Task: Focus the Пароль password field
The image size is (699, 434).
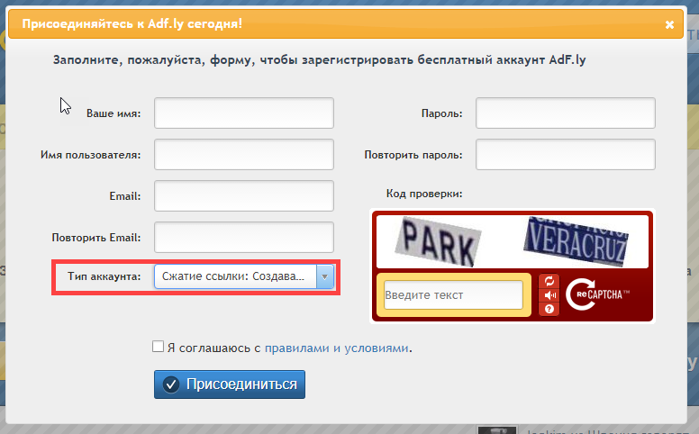Action: tap(566, 113)
